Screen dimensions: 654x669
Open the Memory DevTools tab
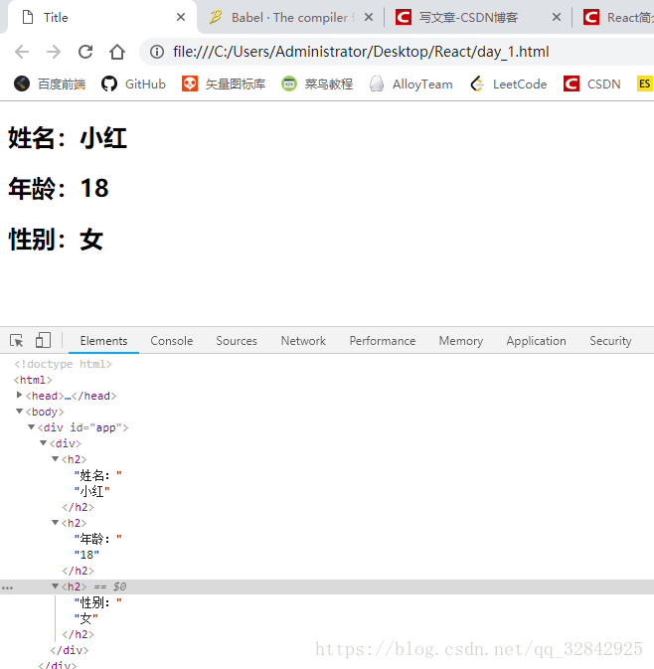461,341
